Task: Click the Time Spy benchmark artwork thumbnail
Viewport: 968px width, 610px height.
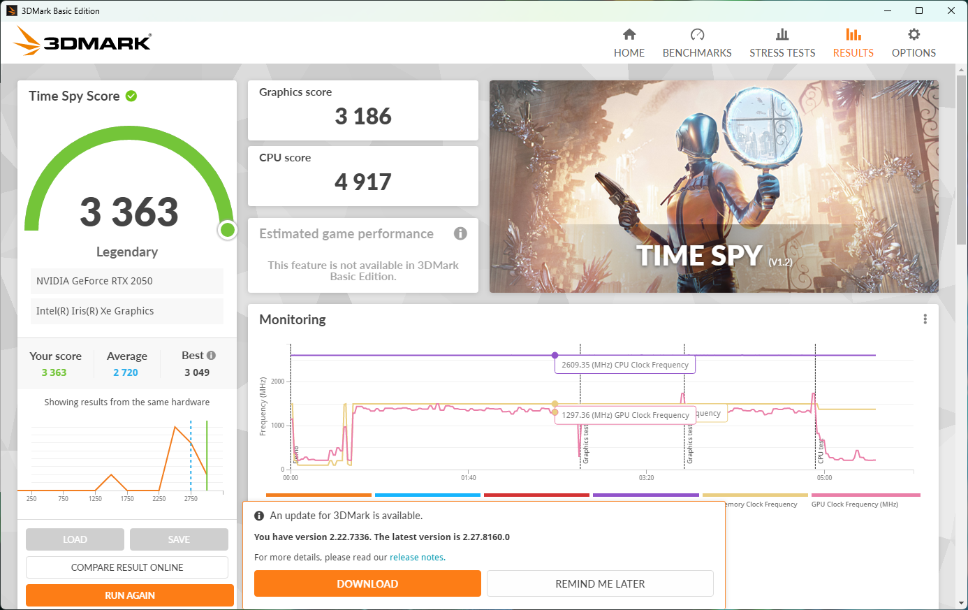Action: (x=713, y=187)
